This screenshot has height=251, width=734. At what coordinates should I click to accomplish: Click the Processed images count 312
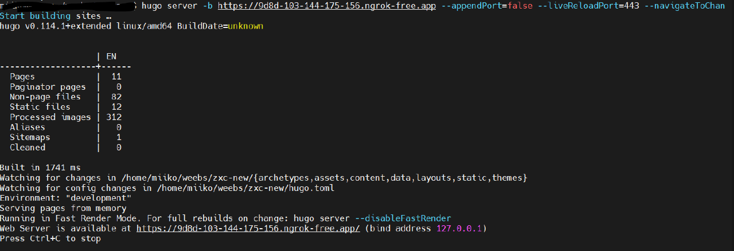pyautogui.click(x=114, y=117)
